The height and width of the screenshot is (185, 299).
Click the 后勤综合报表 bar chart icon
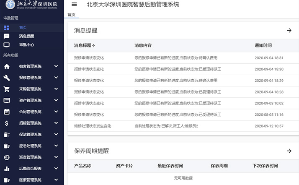click(x=7, y=169)
